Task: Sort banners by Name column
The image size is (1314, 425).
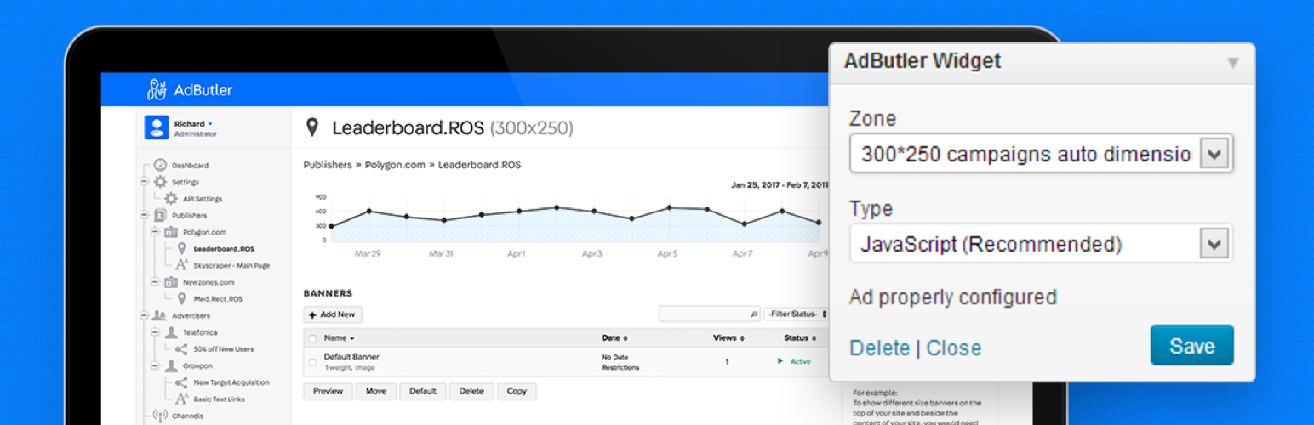Action: (x=340, y=338)
